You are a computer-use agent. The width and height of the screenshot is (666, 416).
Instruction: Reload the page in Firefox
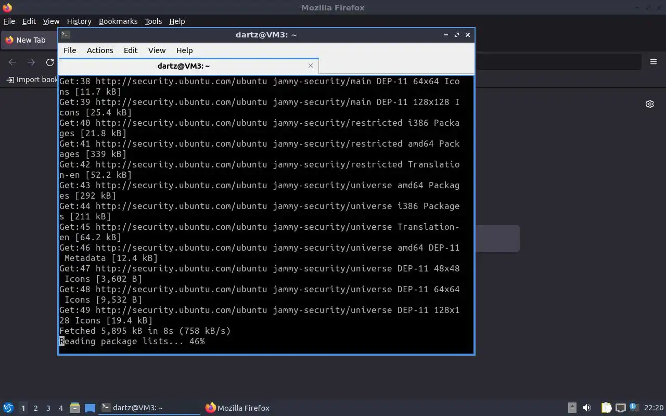50,62
